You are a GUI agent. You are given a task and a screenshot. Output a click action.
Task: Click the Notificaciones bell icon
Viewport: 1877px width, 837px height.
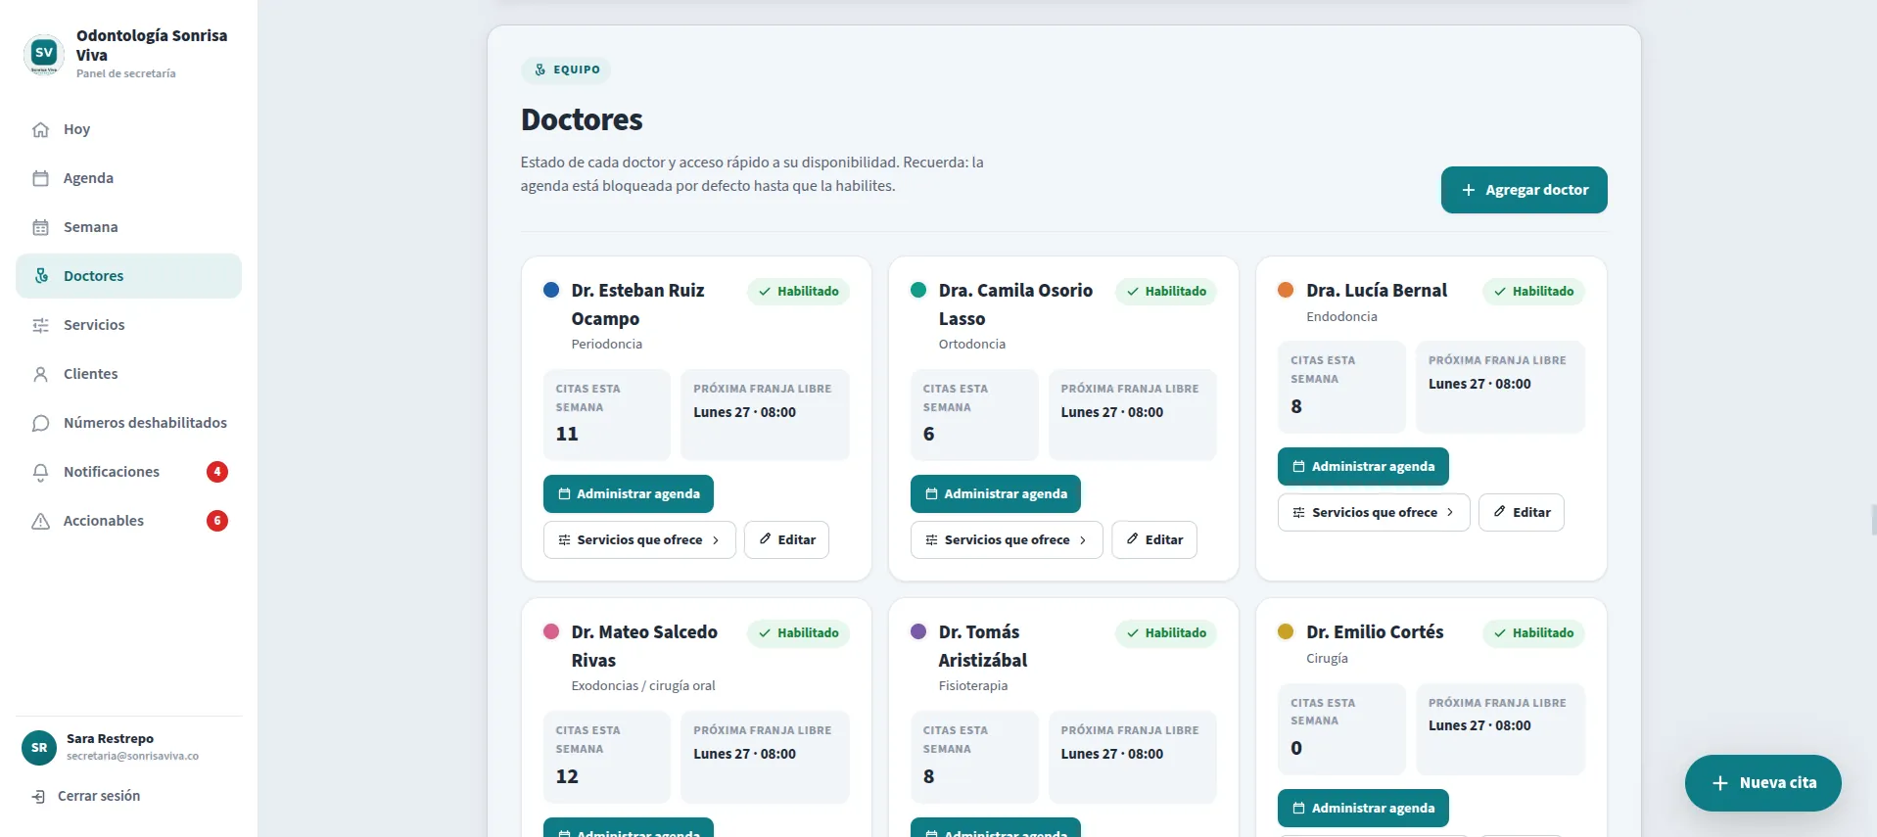tap(40, 472)
